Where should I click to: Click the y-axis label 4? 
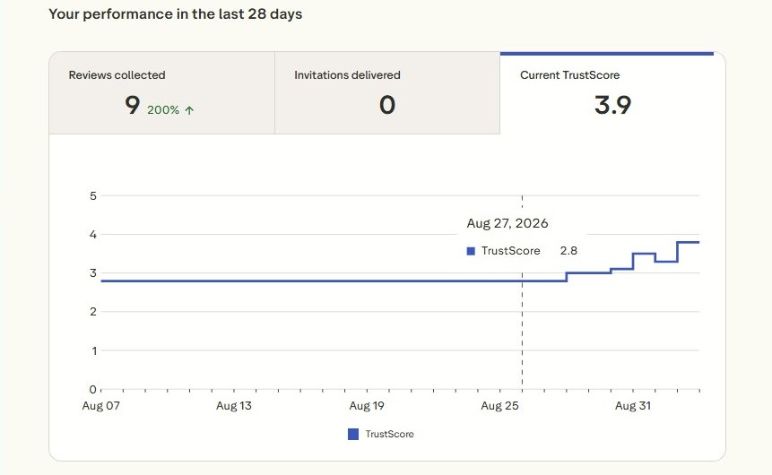click(x=93, y=235)
